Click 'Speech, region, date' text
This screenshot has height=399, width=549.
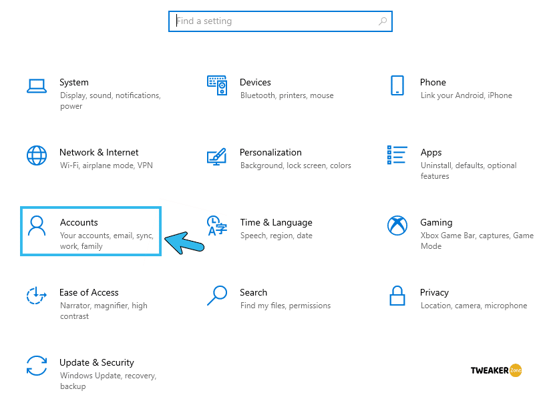coord(277,236)
